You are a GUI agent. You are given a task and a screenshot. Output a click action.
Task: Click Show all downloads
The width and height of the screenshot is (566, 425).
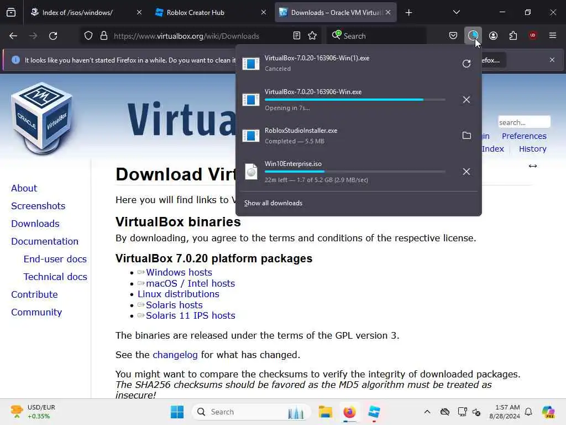[273, 203]
